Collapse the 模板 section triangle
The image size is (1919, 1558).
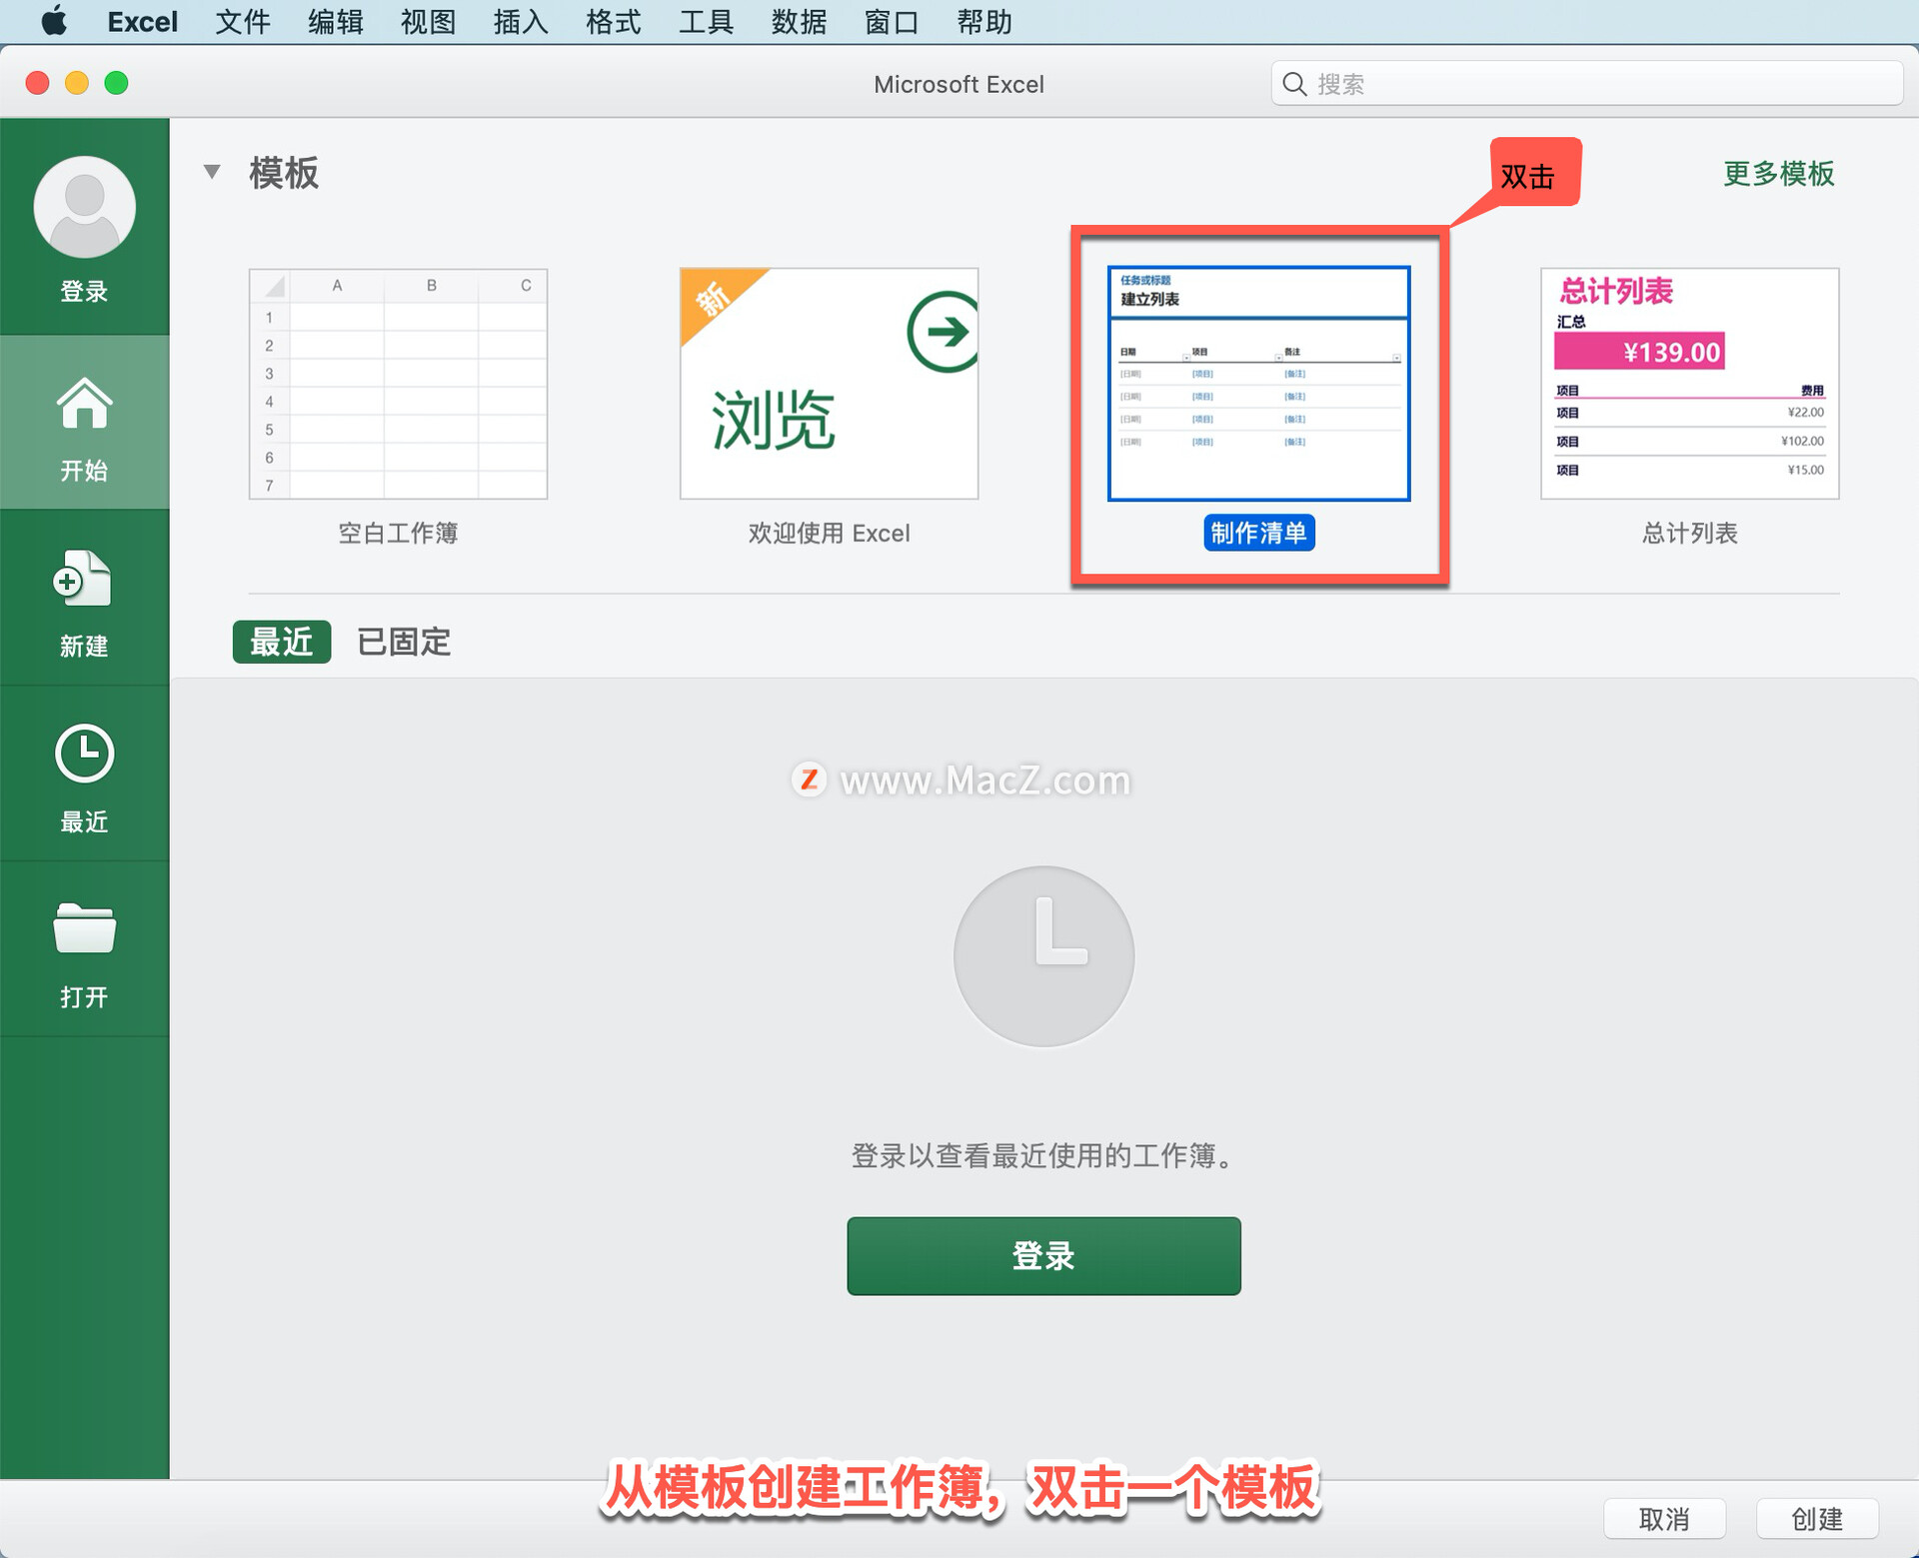[212, 172]
